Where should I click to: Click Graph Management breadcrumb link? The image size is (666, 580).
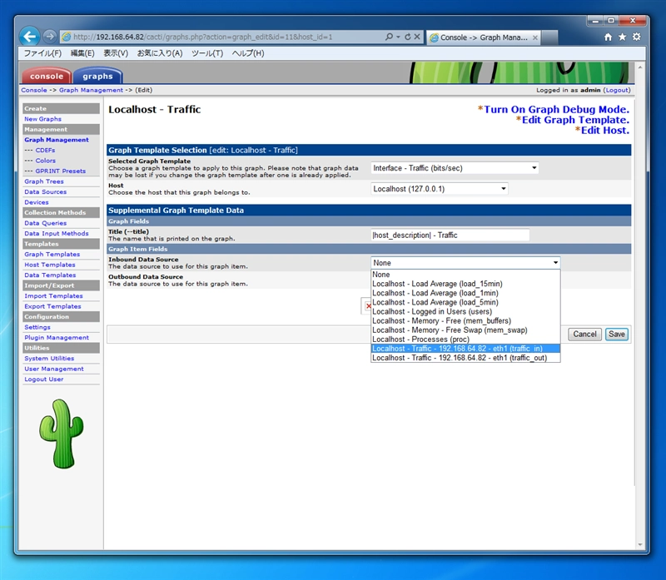(91, 90)
